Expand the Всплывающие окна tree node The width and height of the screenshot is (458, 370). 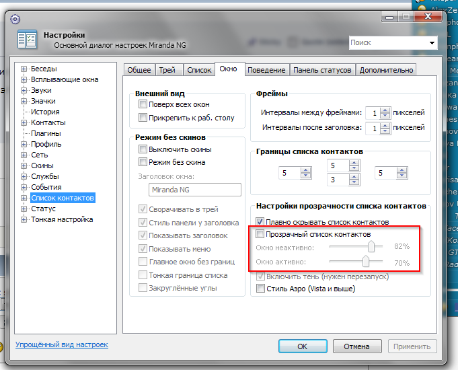[x=24, y=79]
